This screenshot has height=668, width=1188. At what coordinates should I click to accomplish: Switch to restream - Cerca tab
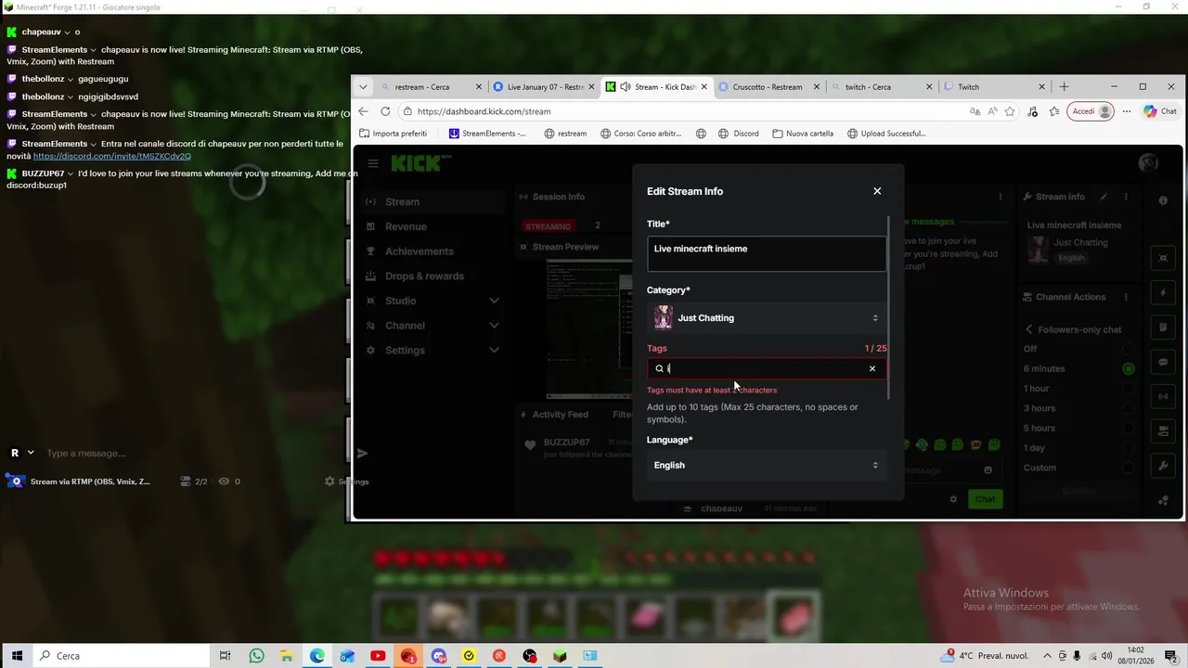pos(431,86)
